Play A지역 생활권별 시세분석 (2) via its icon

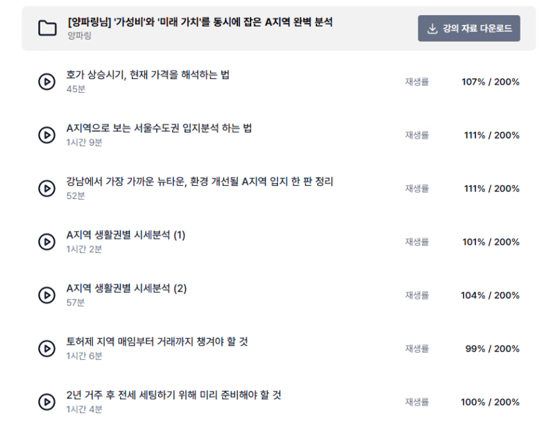click(x=46, y=295)
